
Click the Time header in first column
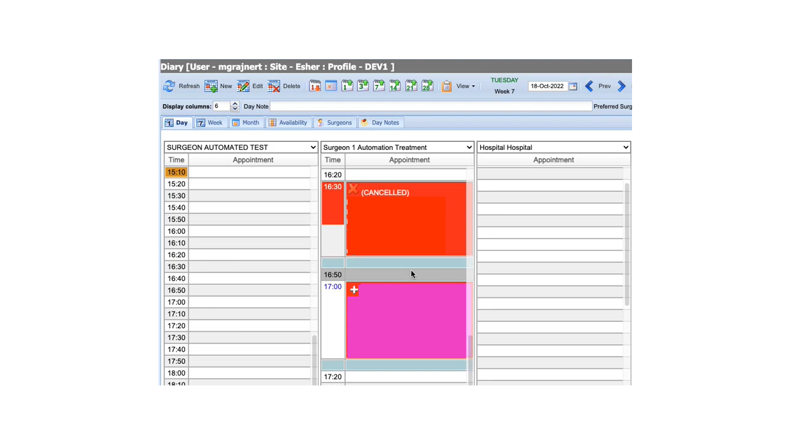[177, 160]
